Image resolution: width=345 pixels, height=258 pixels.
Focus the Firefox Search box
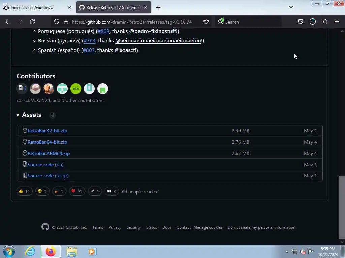coord(249,22)
